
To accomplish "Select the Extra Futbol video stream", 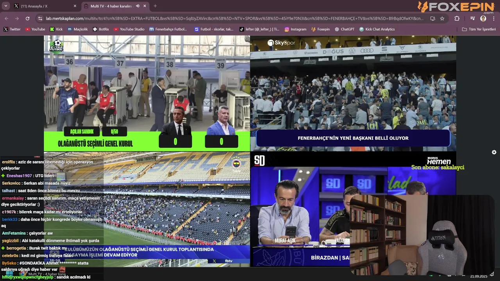I will coord(147,93).
